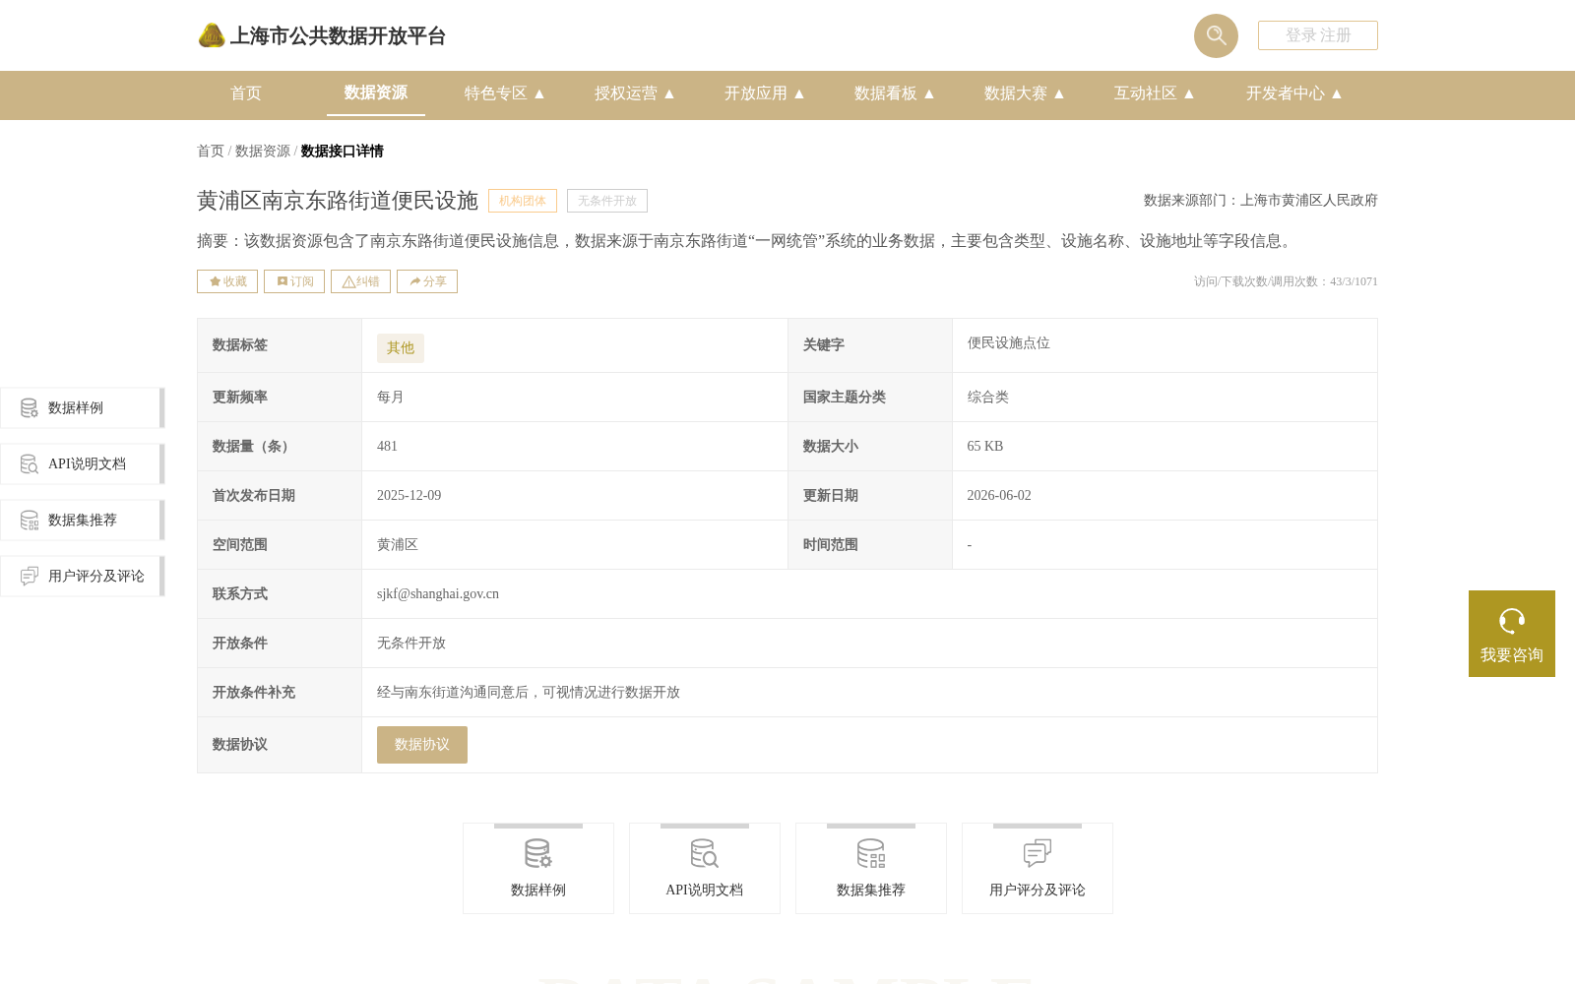The width and height of the screenshot is (1575, 984).
Task: Expand the 互动社区 dropdown menu
Action: 1155,93
